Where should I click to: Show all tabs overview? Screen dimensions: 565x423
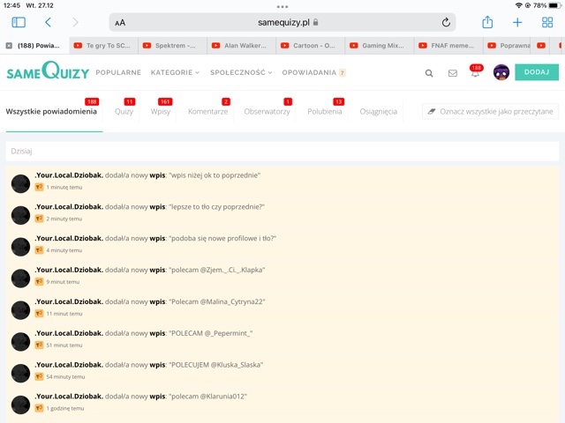point(547,22)
